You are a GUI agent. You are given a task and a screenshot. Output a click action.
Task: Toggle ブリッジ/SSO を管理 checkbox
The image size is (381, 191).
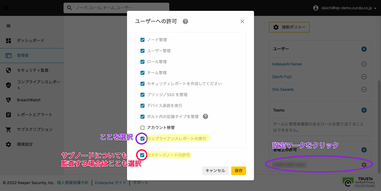[143, 95]
